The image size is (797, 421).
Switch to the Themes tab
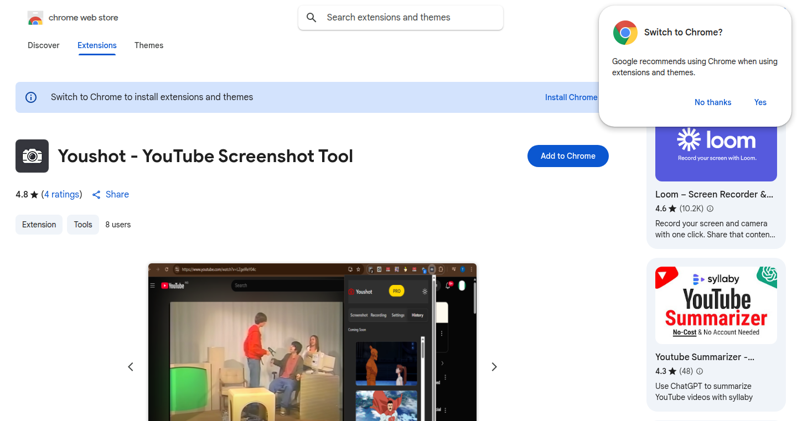(x=149, y=45)
